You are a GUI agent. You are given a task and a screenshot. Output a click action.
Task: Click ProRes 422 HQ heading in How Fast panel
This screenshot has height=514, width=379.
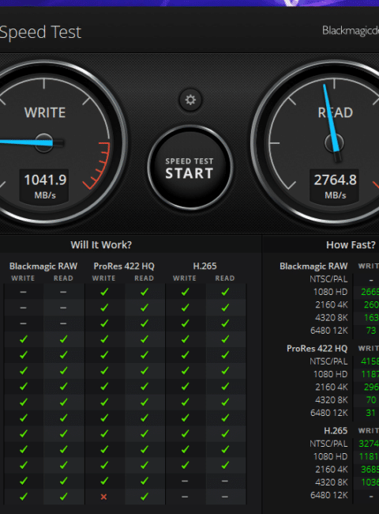317,348
